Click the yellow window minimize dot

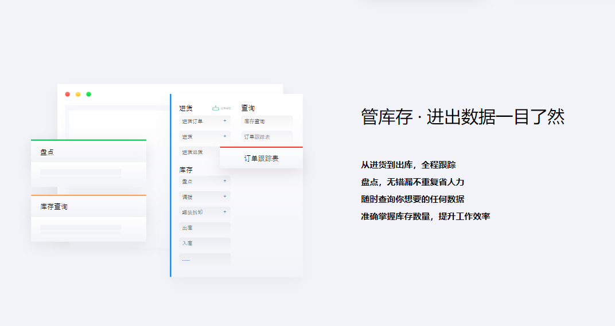coord(78,94)
